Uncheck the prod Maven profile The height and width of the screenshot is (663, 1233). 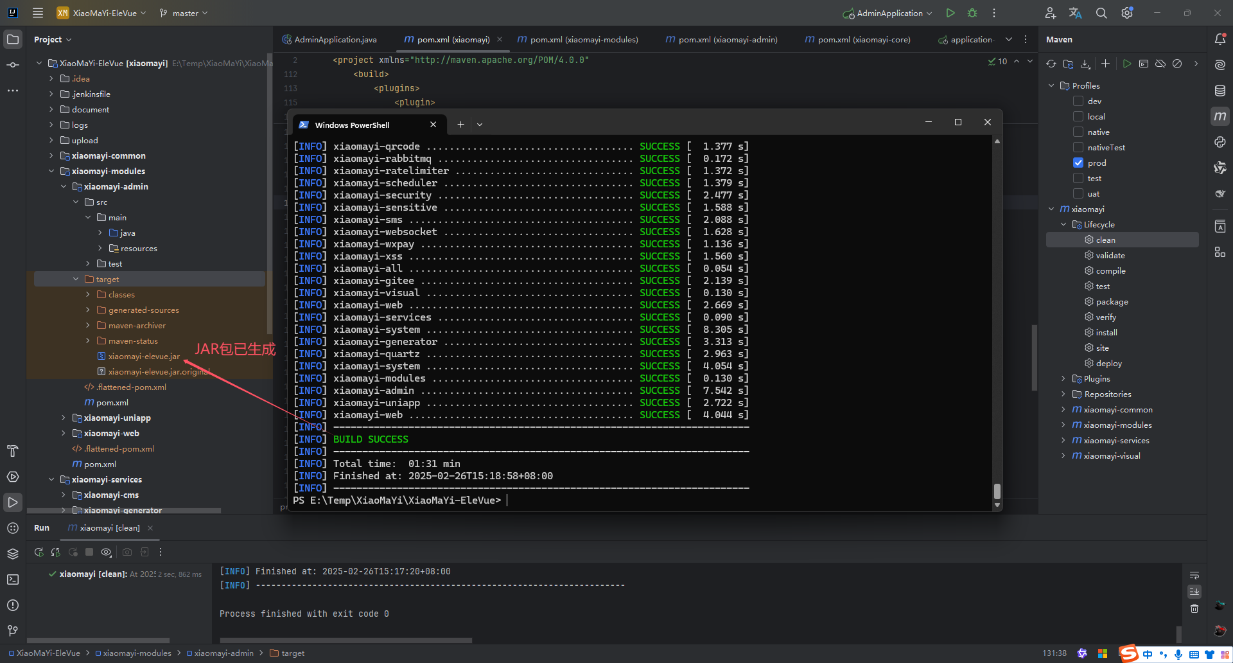tap(1078, 163)
